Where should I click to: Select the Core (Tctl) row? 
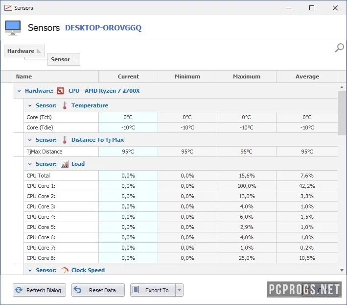181,117
